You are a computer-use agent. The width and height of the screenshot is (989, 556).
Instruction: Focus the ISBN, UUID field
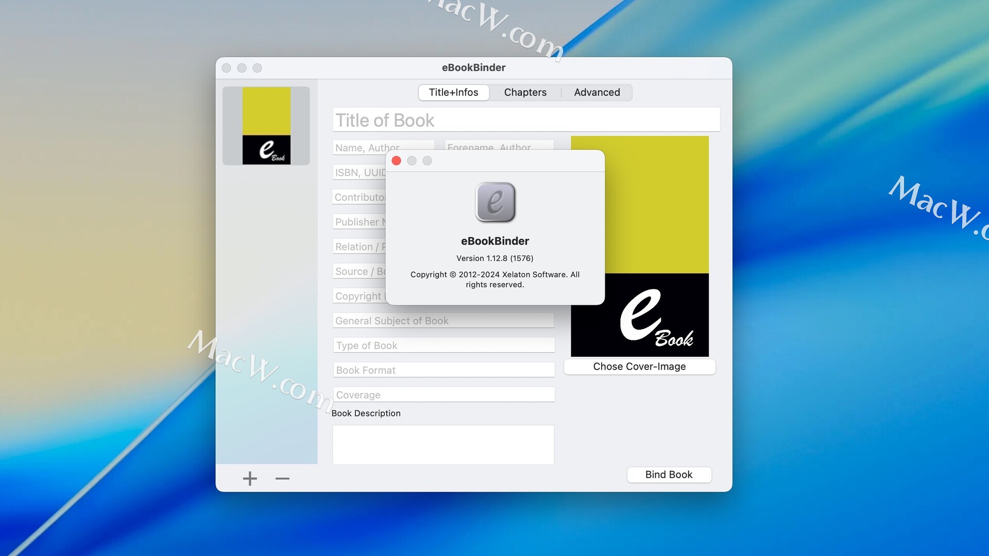pos(360,172)
